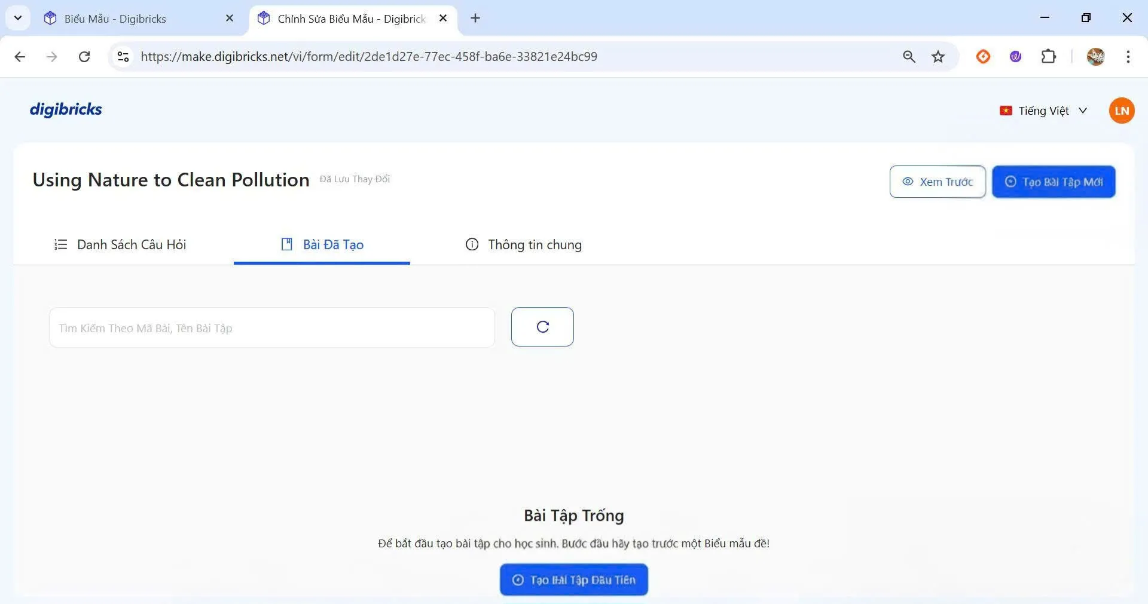1148x604 pixels.
Task: Open the Thông tin chung tab
Action: click(523, 244)
